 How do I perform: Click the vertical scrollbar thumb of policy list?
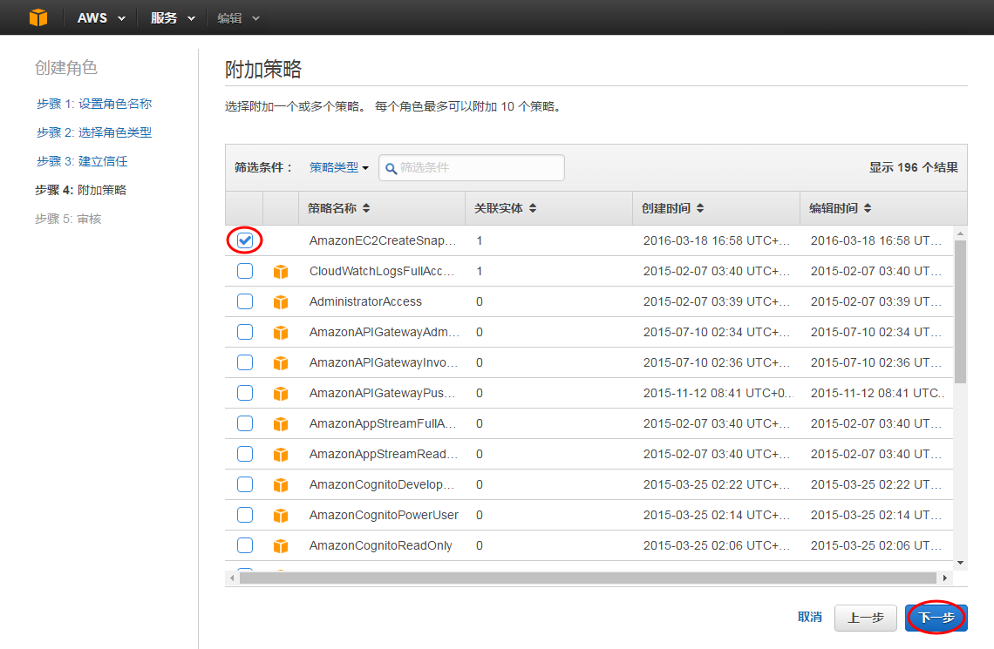960,312
